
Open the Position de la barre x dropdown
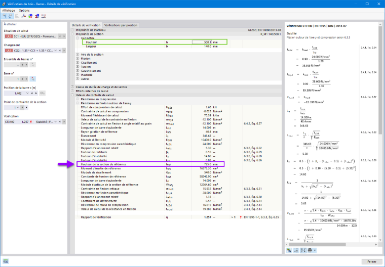click(27, 94)
